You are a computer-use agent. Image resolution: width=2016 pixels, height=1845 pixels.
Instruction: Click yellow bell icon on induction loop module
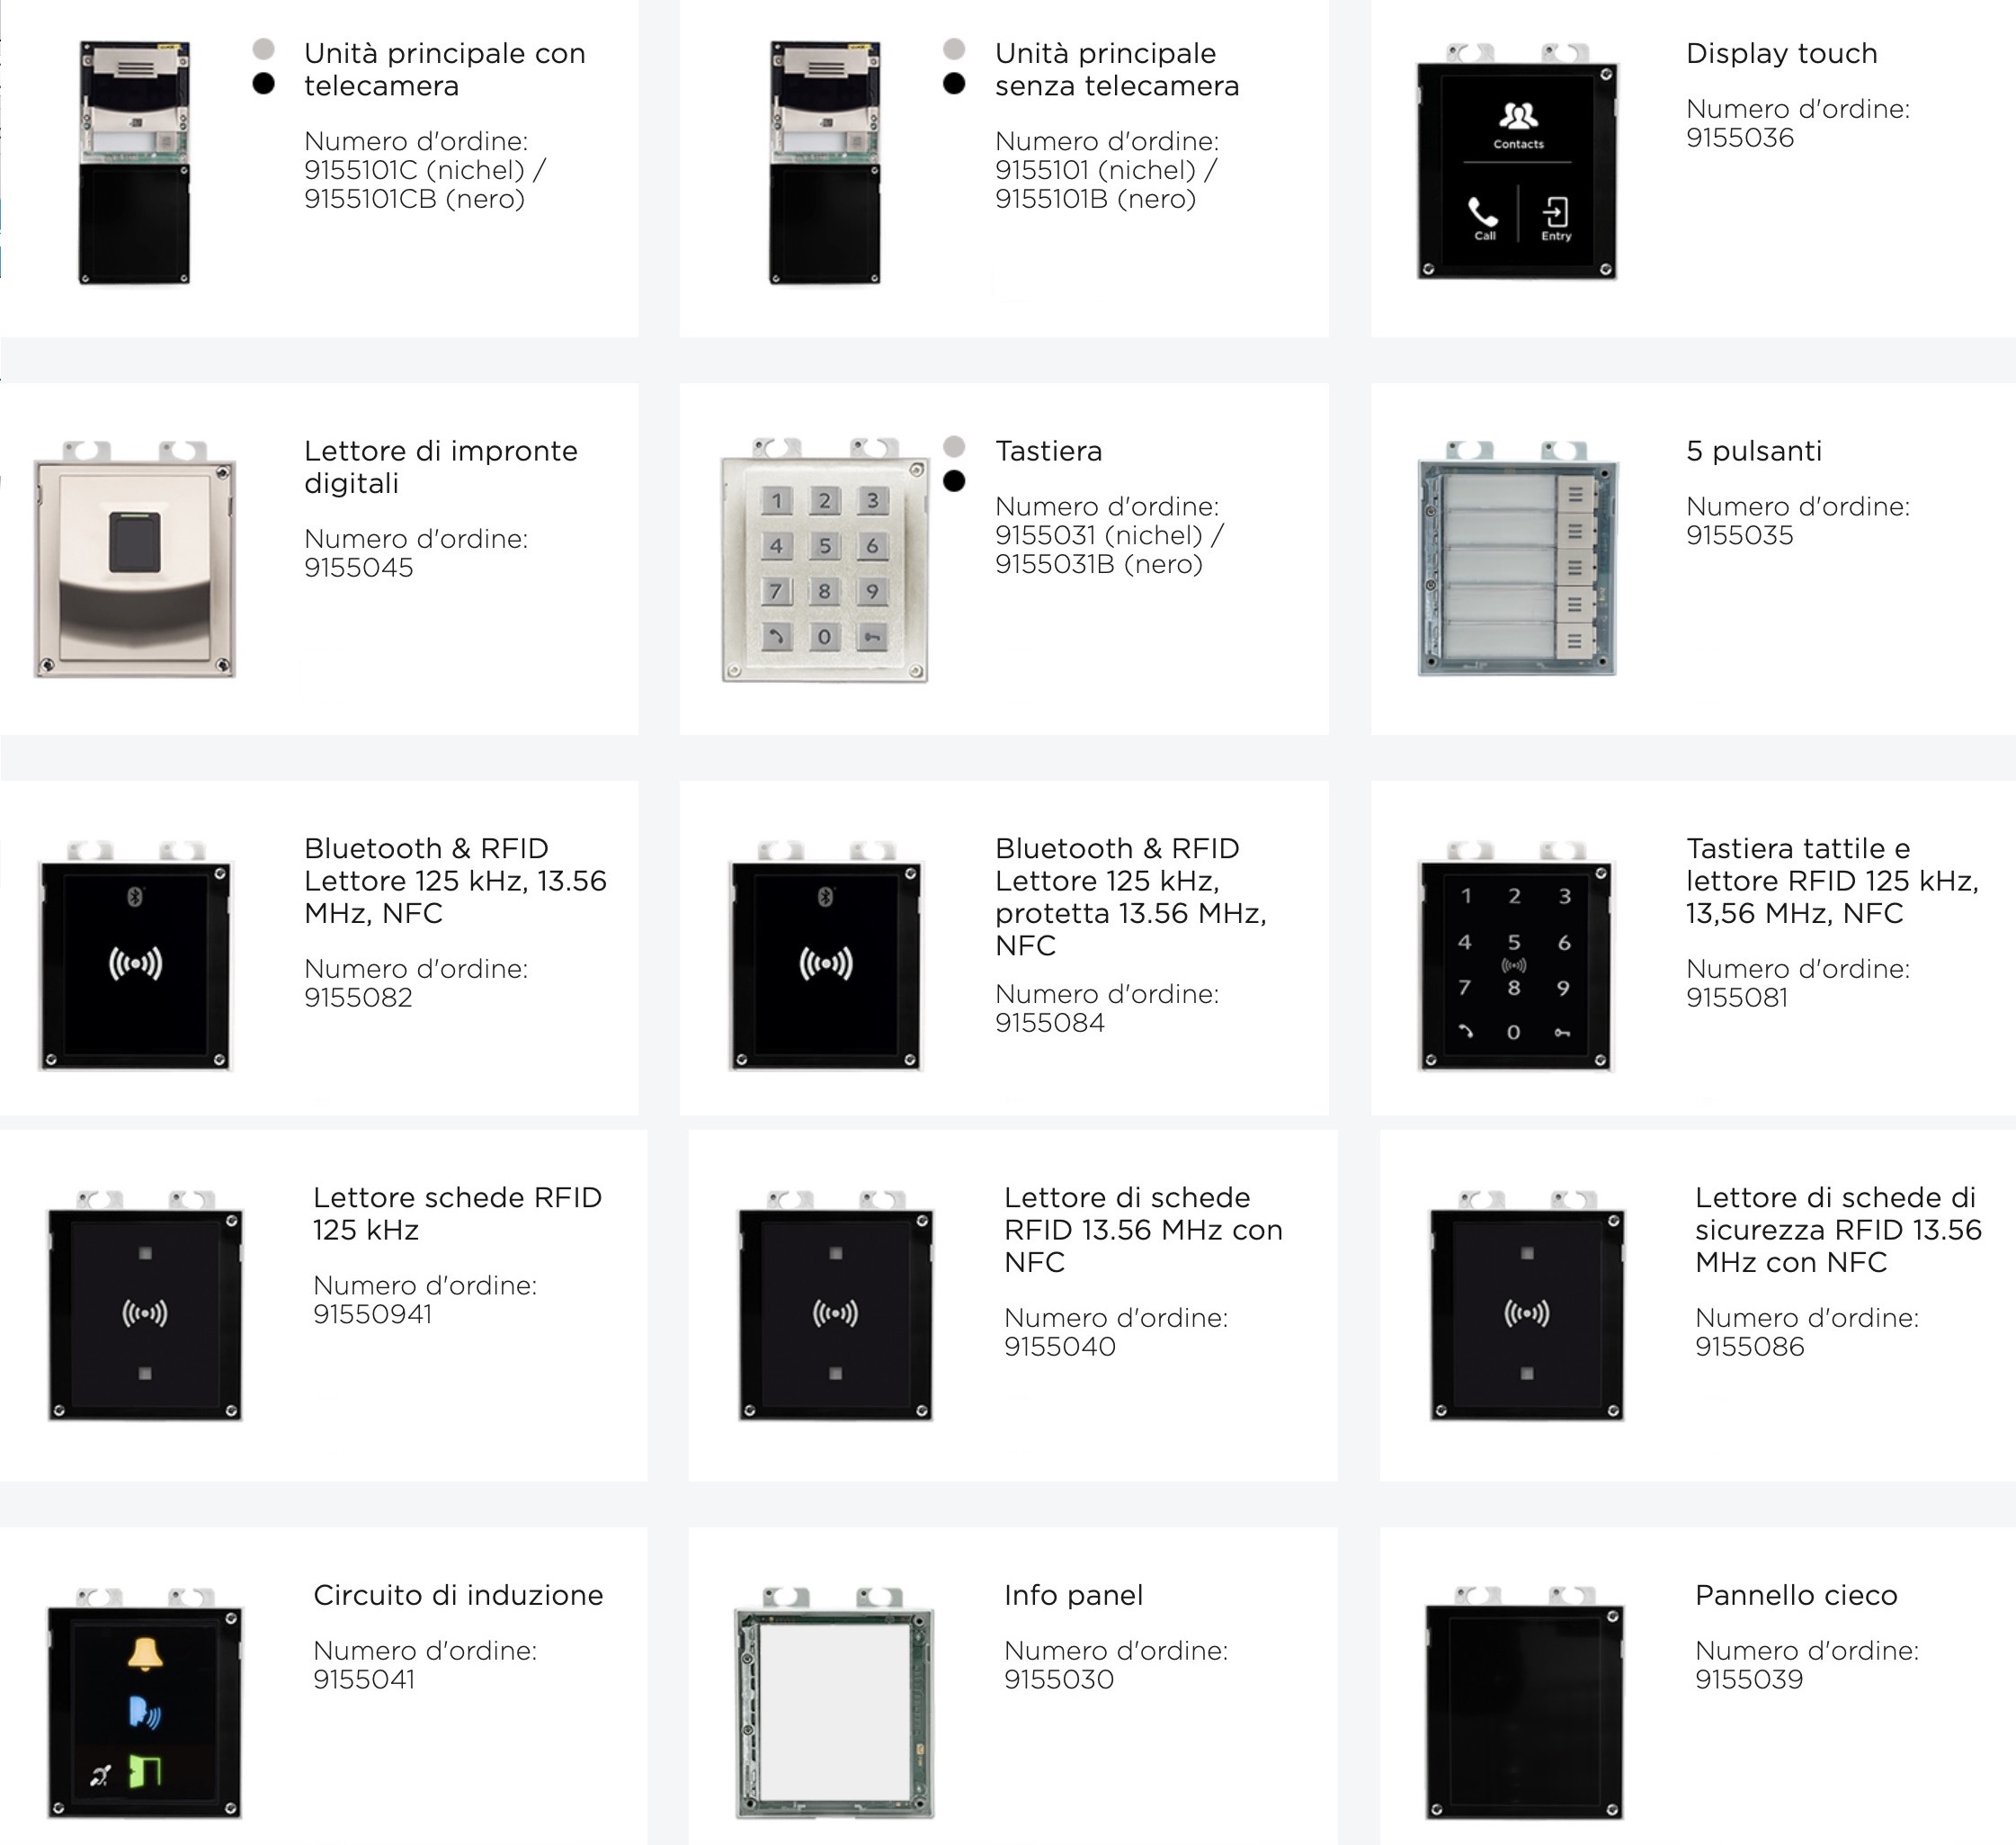(x=145, y=1654)
